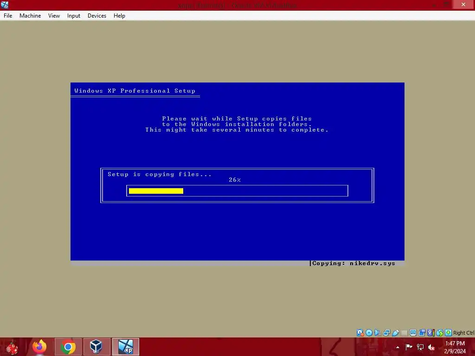Open the clock showing 1:47 PM
Image resolution: width=475 pixels, height=356 pixels.
(x=455, y=347)
